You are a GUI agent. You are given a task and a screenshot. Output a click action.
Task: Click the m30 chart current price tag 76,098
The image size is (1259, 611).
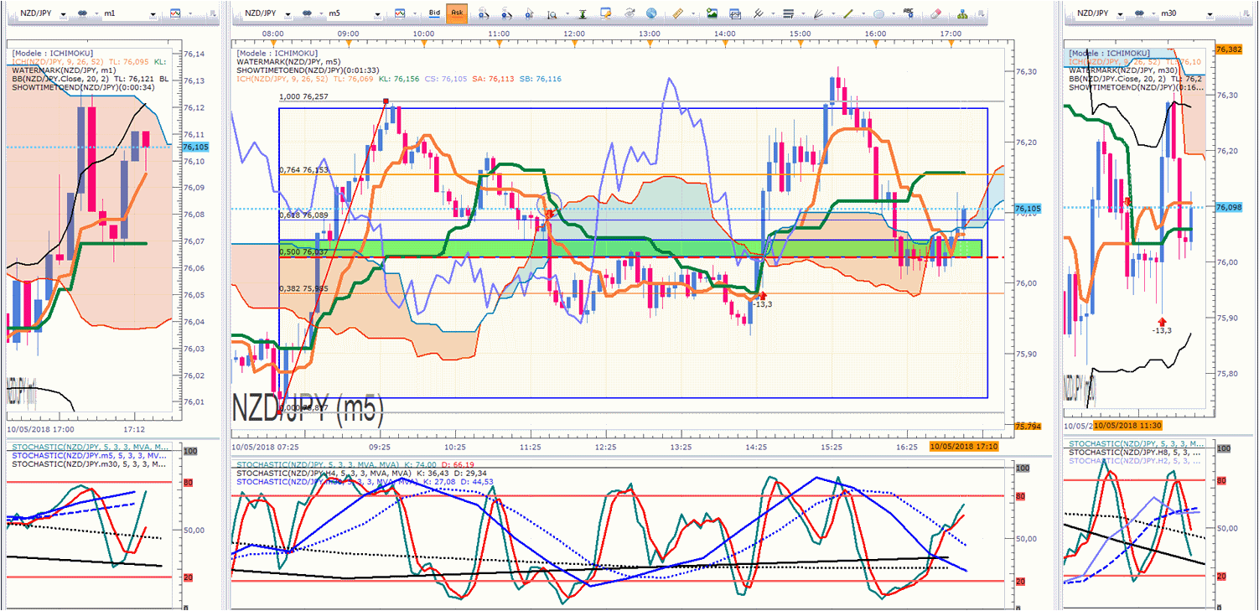pos(1231,207)
